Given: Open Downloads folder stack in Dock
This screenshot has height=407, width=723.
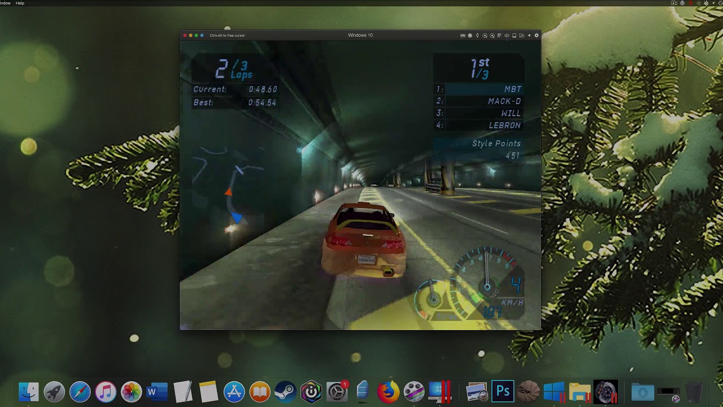Looking at the screenshot, I should pyautogui.click(x=642, y=392).
